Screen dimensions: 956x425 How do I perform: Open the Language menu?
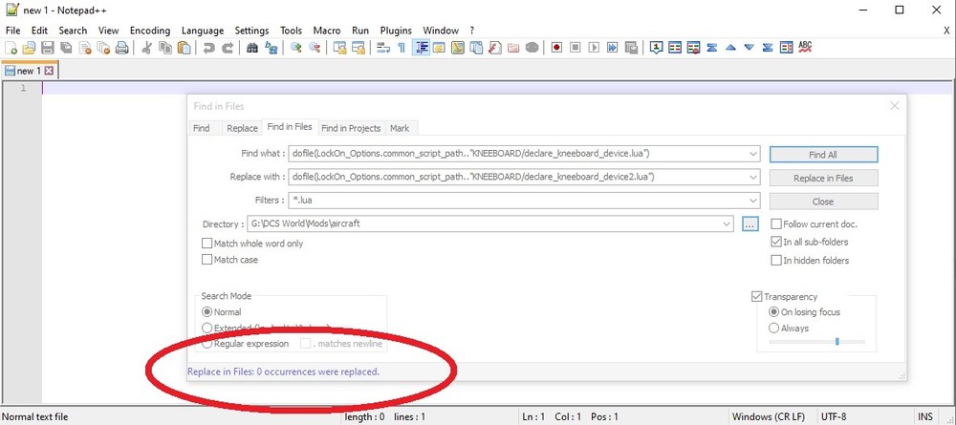click(x=203, y=31)
